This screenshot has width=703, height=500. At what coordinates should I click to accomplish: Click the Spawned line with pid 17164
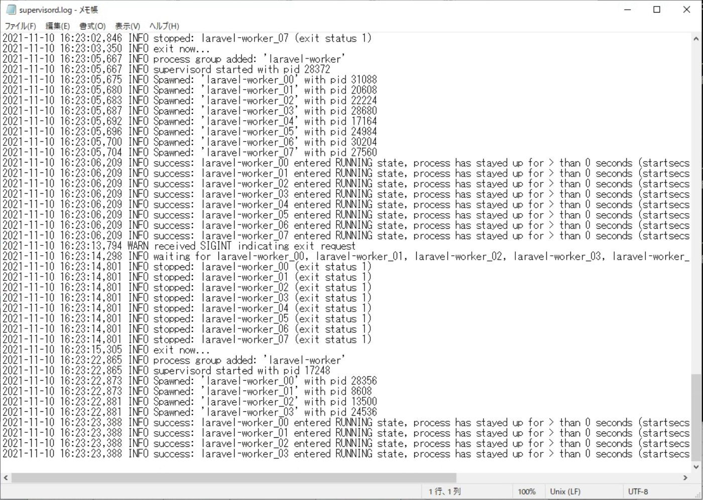(x=190, y=121)
